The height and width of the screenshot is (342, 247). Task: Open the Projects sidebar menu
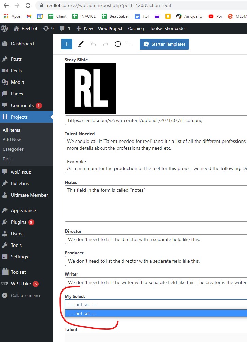[26, 117]
